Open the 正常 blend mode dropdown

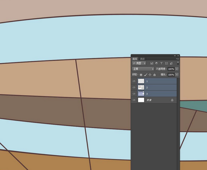143,69
